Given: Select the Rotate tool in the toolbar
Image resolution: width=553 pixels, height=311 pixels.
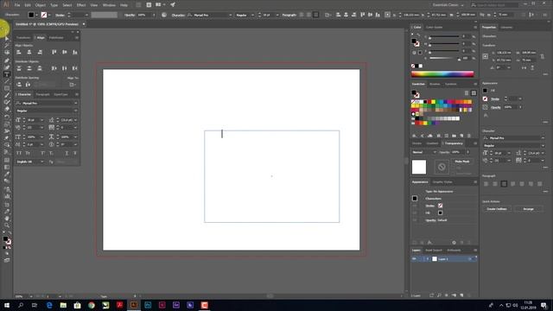Looking at the screenshot, I should 7,117.
